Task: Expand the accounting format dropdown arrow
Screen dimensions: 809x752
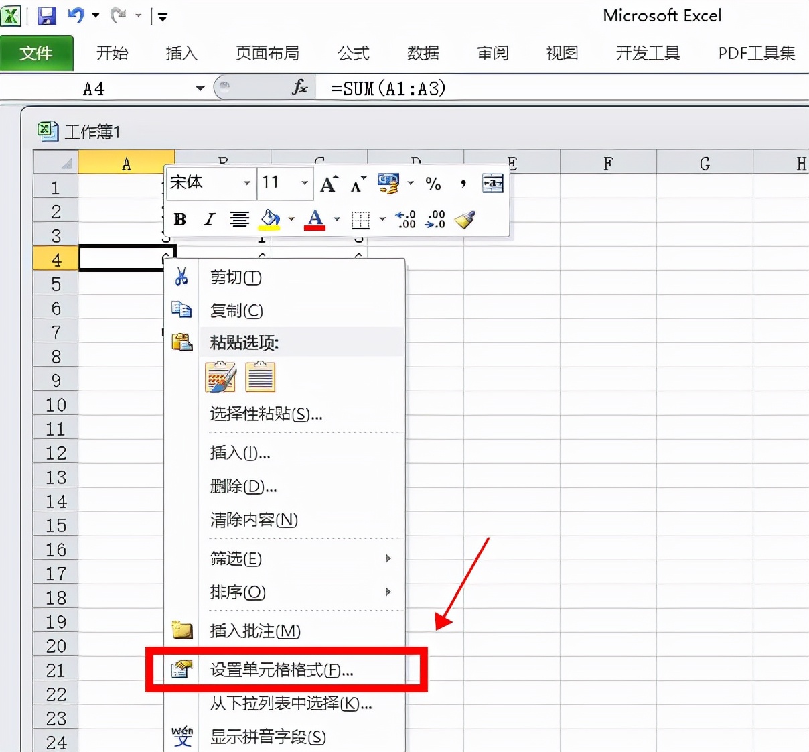Action: point(411,183)
